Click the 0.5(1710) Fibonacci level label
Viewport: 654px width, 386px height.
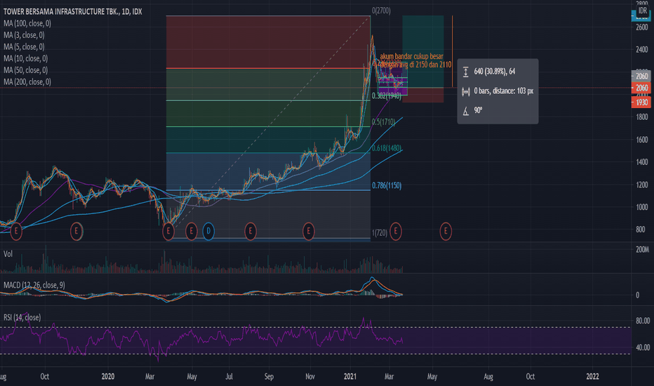pos(383,122)
